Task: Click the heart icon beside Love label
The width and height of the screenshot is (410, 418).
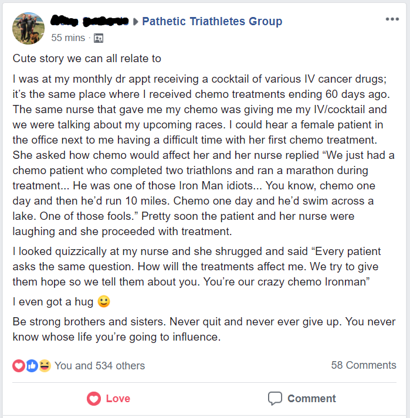Action: [94, 399]
